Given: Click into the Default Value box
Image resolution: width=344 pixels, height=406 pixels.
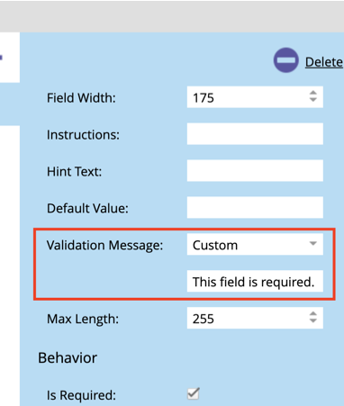Looking at the screenshot, I should [x=255, y=207].
